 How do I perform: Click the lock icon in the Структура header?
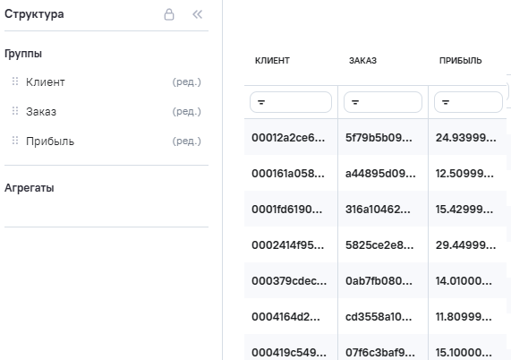[169, 14]
